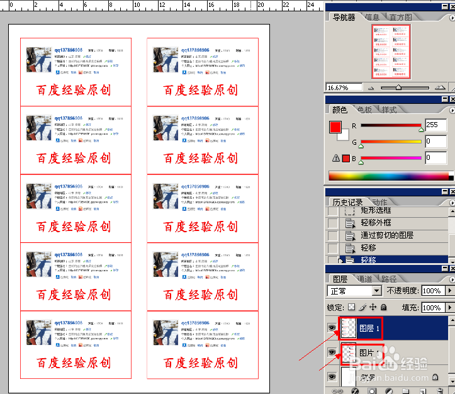Click zoom out icon in Navigator

pyautogui.click(x=371, y=88)
